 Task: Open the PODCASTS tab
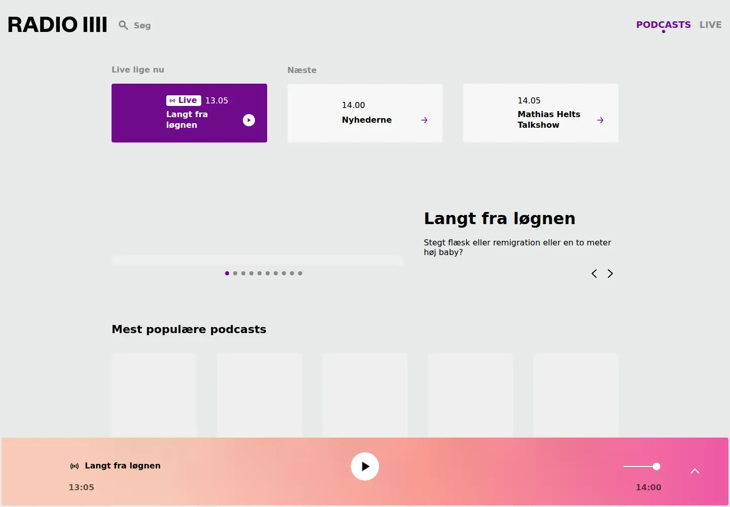pyautogui.click(x=663, y=24)
